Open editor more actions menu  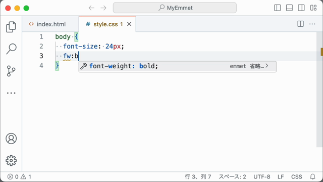[x=312, y=24]
